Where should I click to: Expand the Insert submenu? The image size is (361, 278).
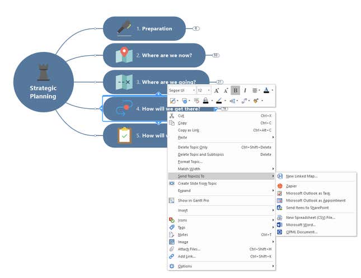click(222, 210)
